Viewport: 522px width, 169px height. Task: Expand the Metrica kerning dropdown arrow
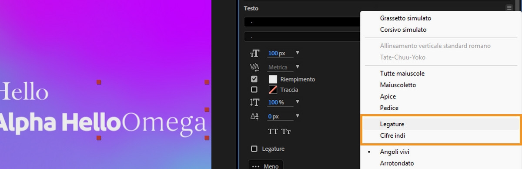pos(298,67)
